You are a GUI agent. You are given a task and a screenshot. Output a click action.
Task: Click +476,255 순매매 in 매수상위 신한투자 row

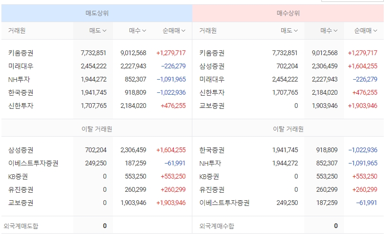point(365,92)
